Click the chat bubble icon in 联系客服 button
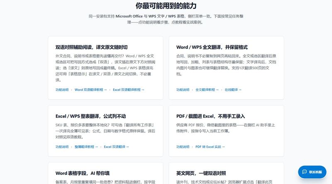The width and height of the screenshot is (332, 184). [305, 172]
